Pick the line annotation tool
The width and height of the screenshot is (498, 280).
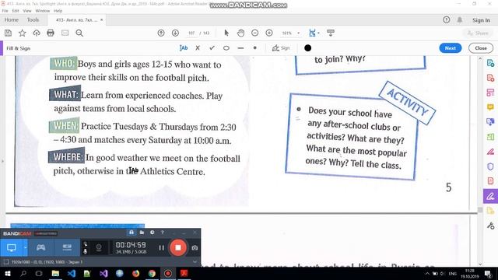(x=240, y=48)
